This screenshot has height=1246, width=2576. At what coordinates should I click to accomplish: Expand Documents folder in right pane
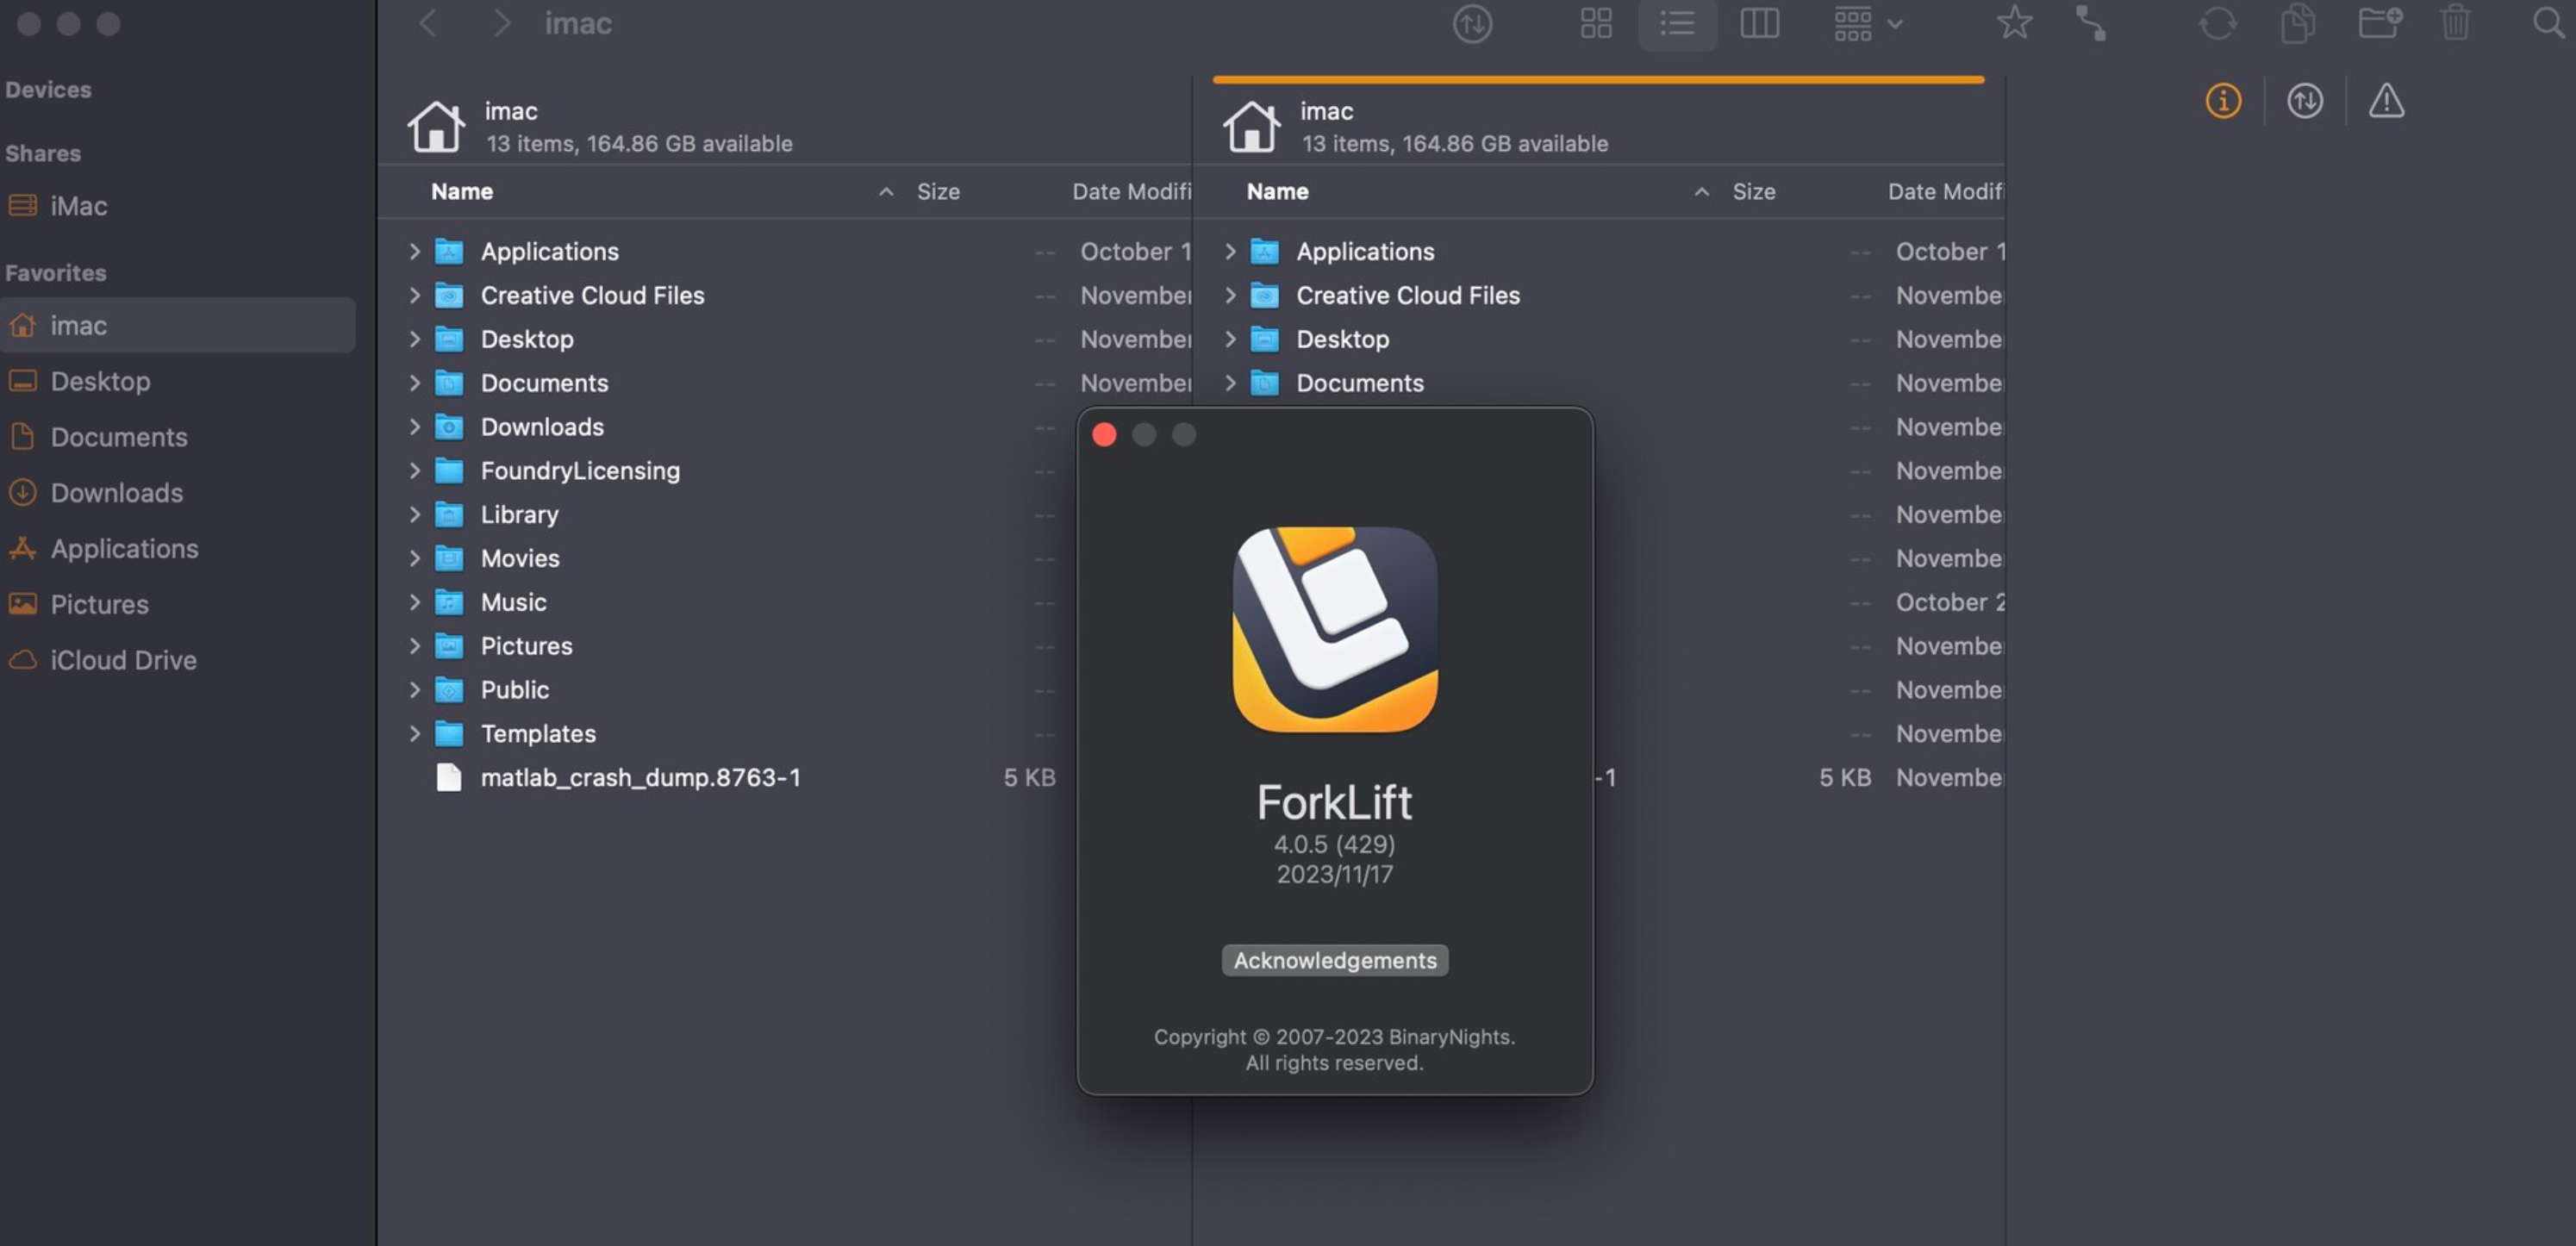[x=1230, y=383]
